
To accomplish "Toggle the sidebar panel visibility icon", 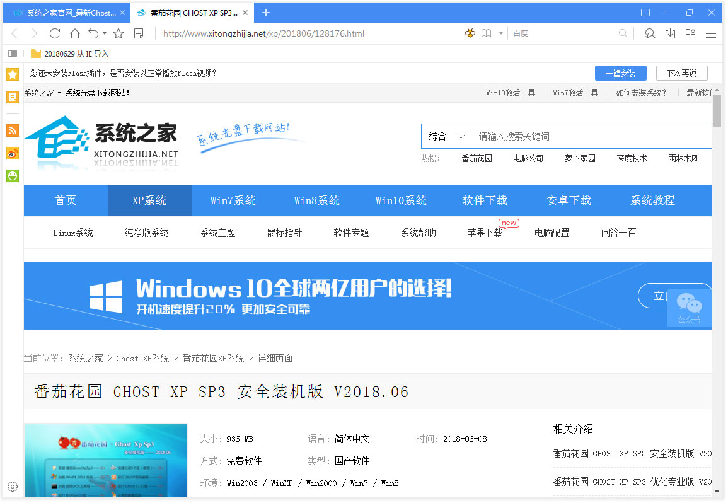I will click(x=13, y=54).
